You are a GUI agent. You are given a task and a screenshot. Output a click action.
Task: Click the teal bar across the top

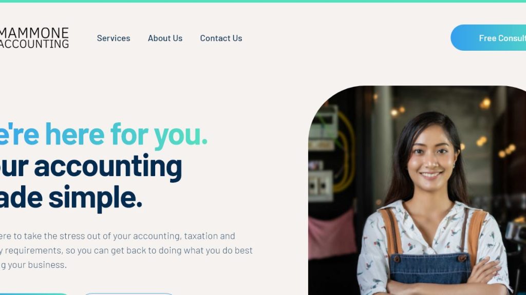click(263, 2)
